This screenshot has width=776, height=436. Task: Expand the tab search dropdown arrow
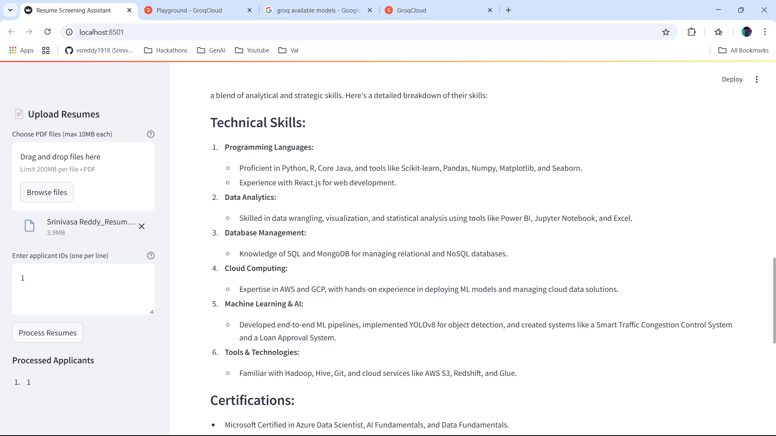10,10
